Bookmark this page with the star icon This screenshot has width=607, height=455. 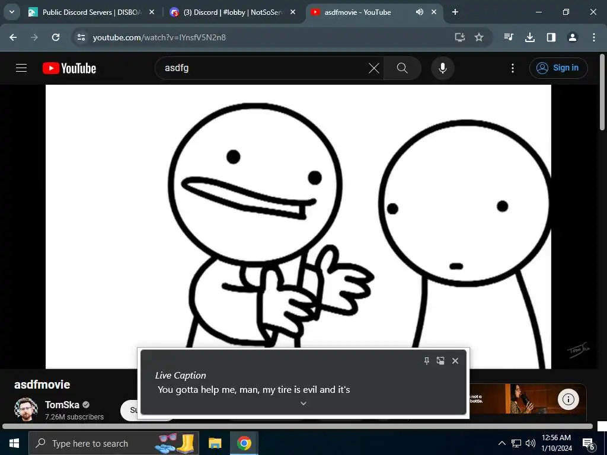click(479, 37)
